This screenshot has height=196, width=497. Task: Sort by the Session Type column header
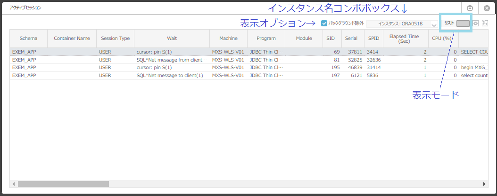(x=116, y=38)
